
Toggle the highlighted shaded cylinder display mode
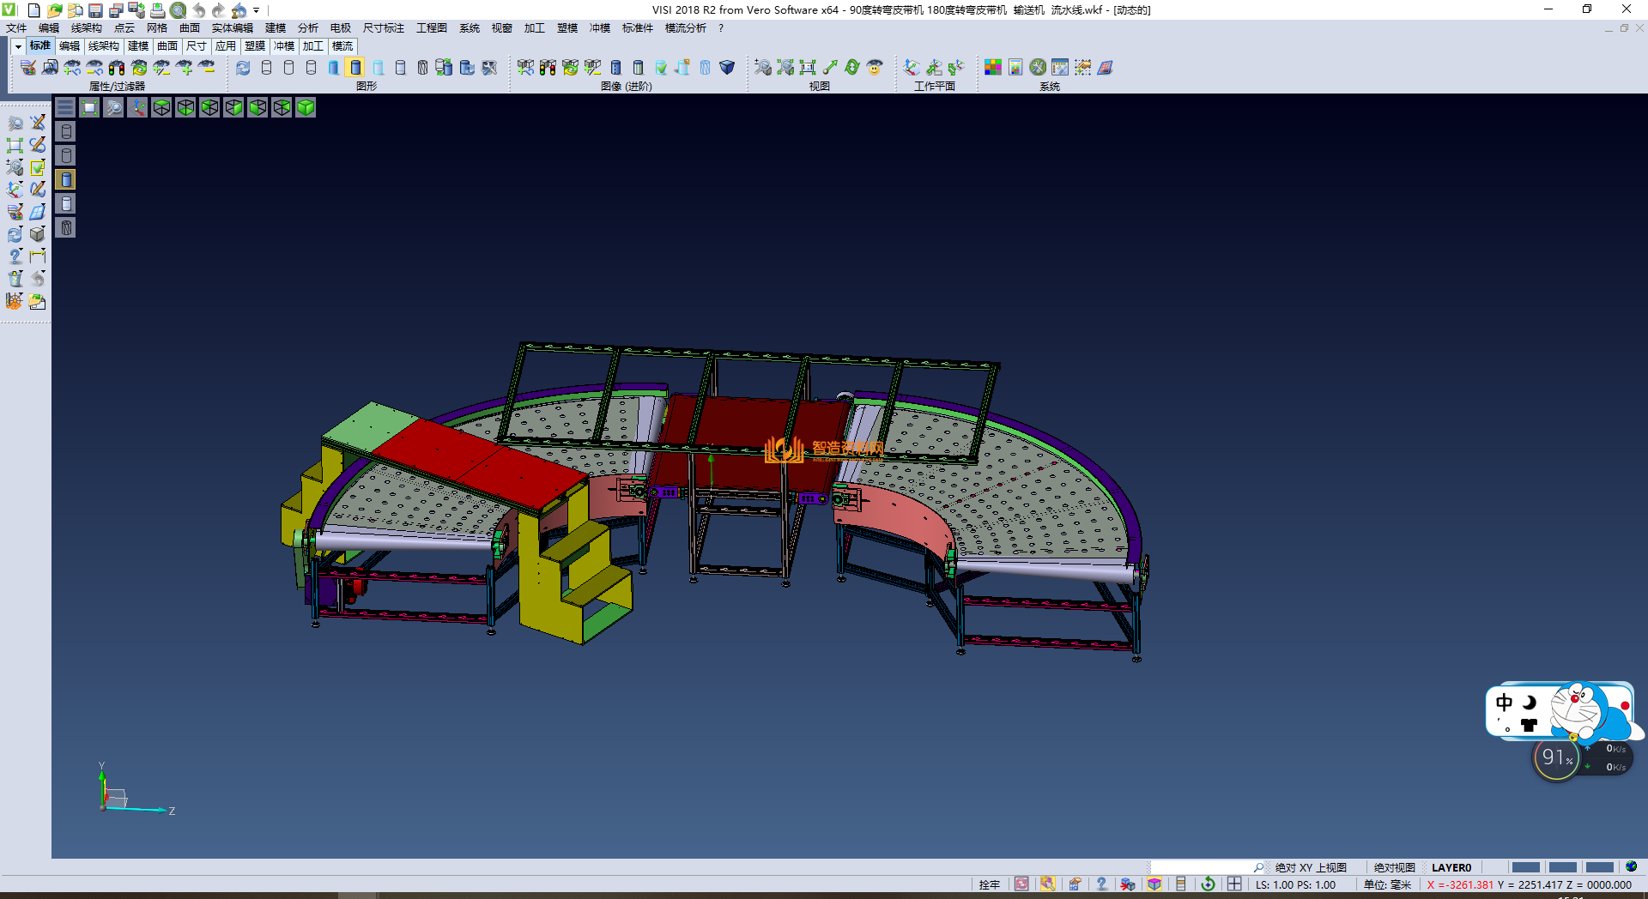(356, 68)
